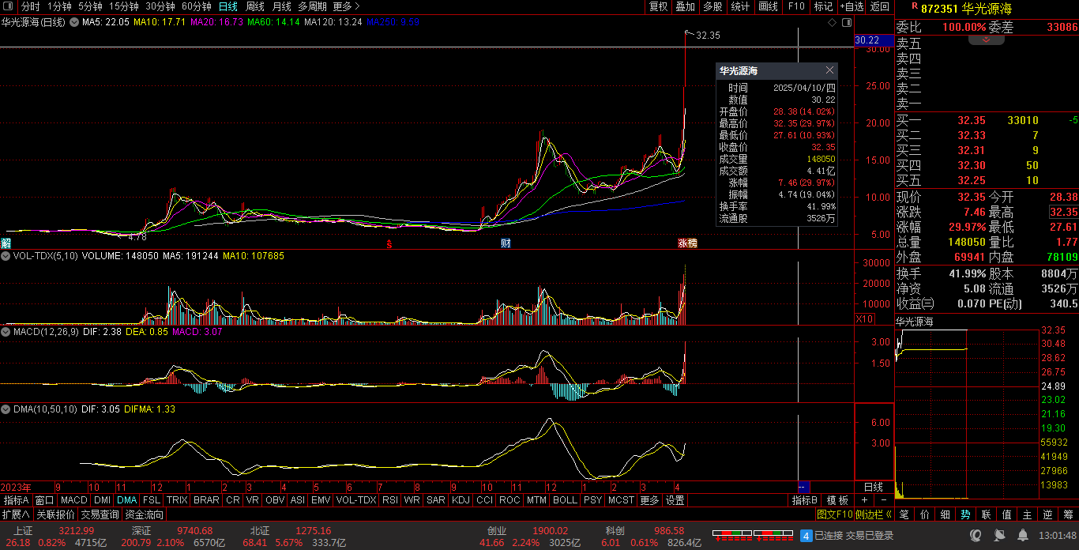The width and height of the screenshot is (1079, 550).
Task: Switch indicator to RSI
Action: (389, 500)
